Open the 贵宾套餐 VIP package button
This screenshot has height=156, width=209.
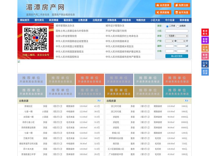[x=163, y=12]
